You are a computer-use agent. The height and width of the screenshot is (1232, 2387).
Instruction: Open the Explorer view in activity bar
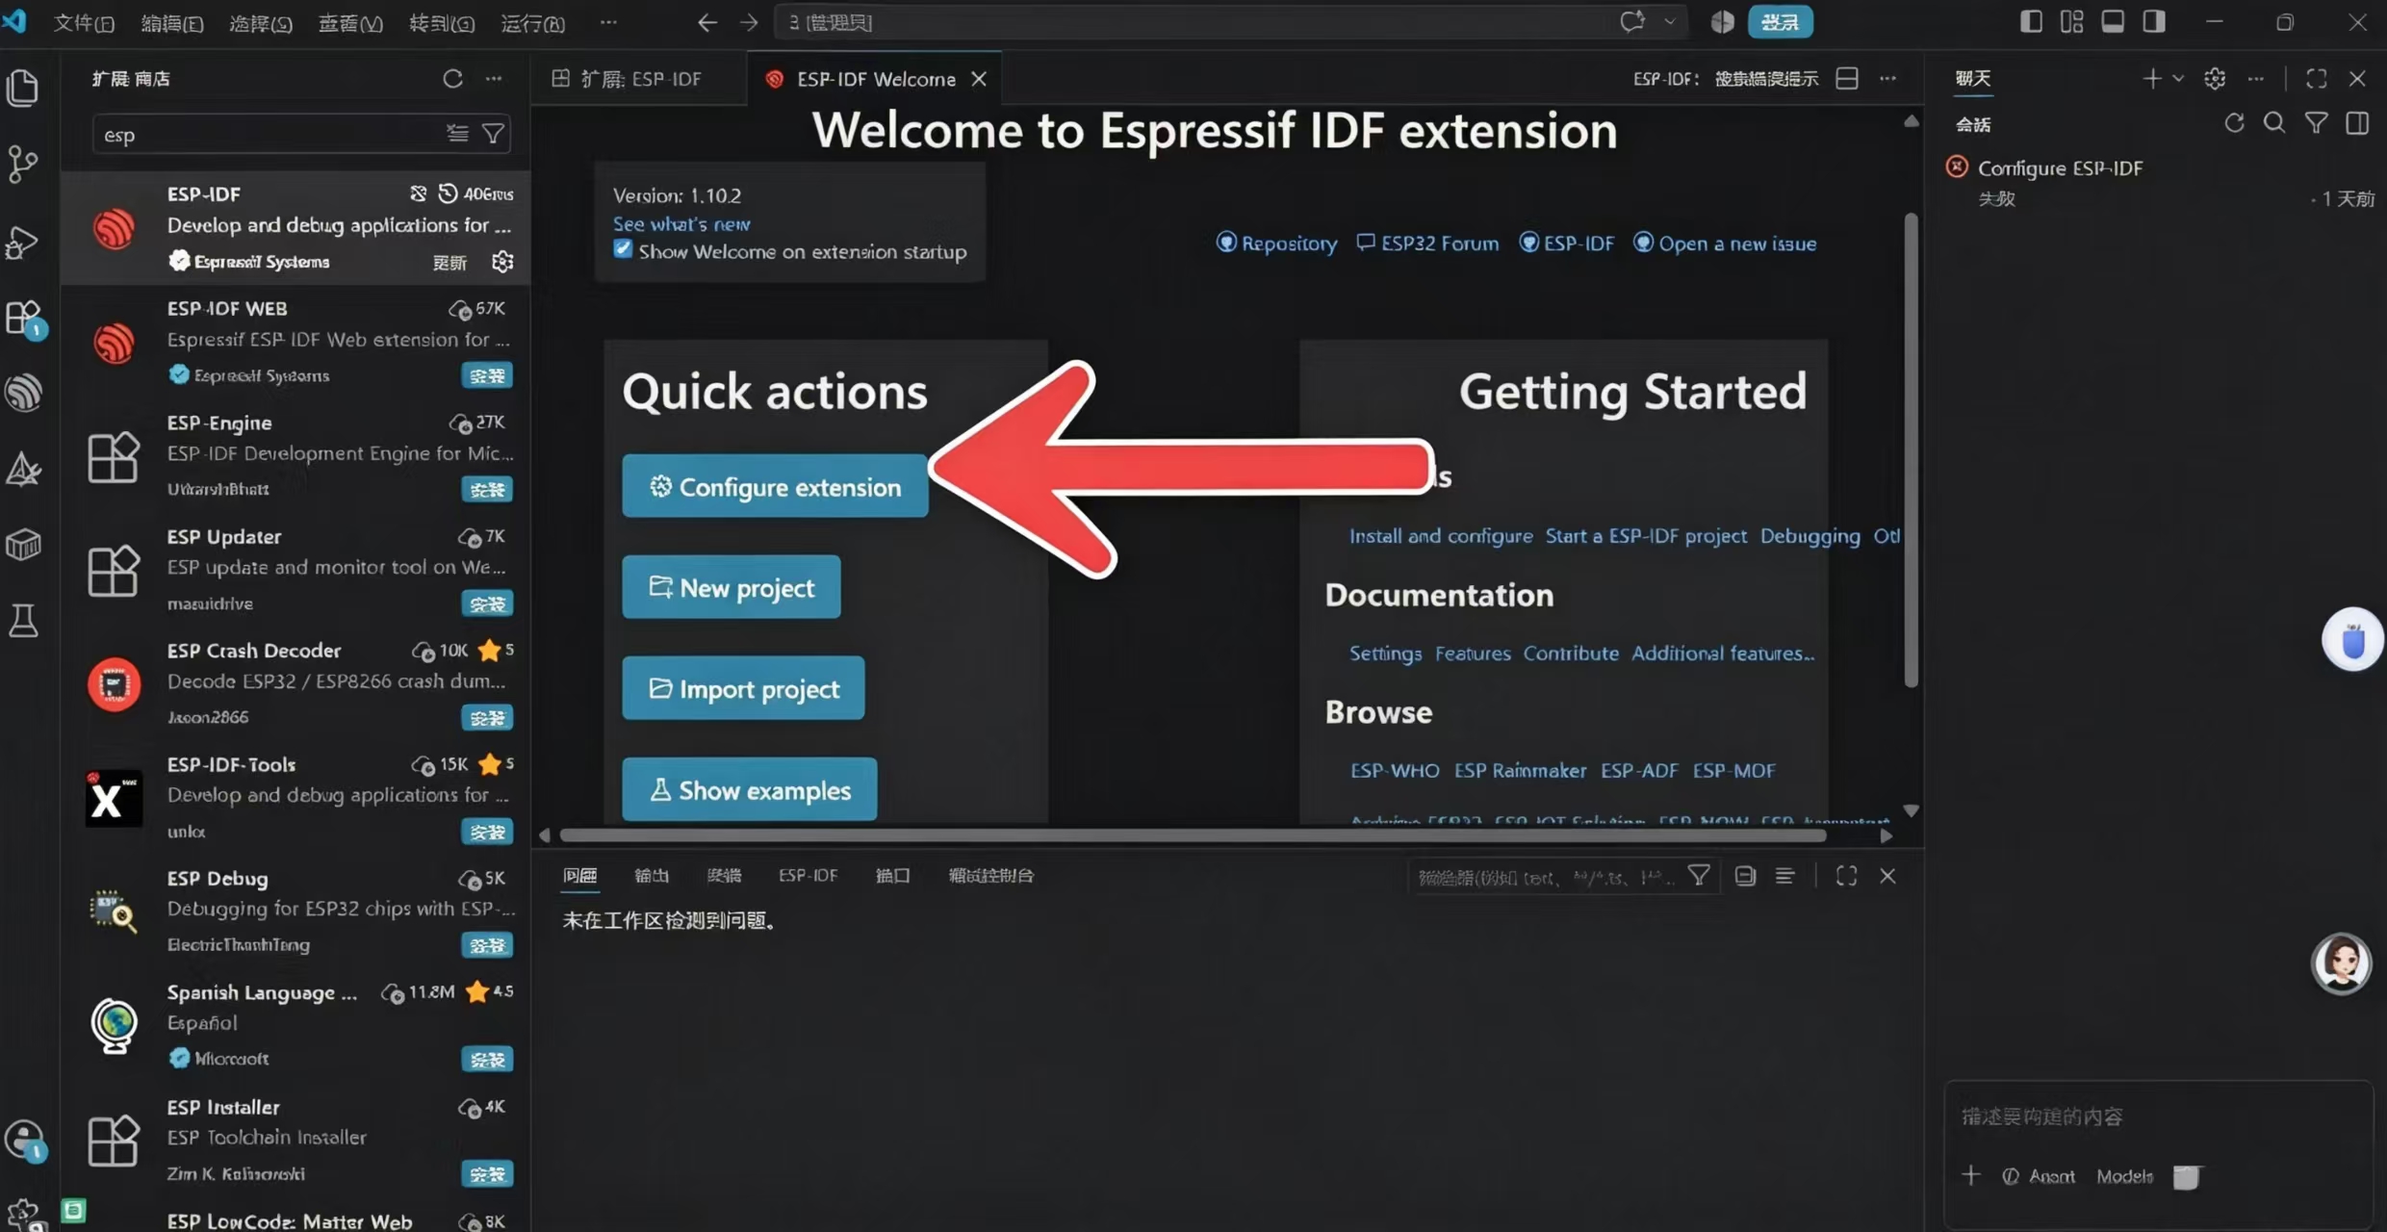pyautogui.click(x=23, y=88)
